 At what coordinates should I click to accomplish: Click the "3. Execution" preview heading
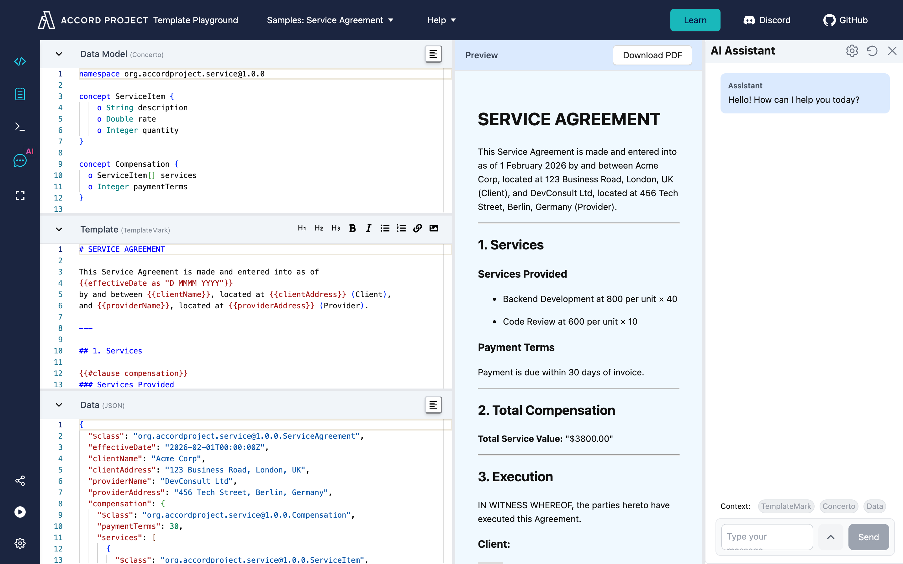click(515, 477)
